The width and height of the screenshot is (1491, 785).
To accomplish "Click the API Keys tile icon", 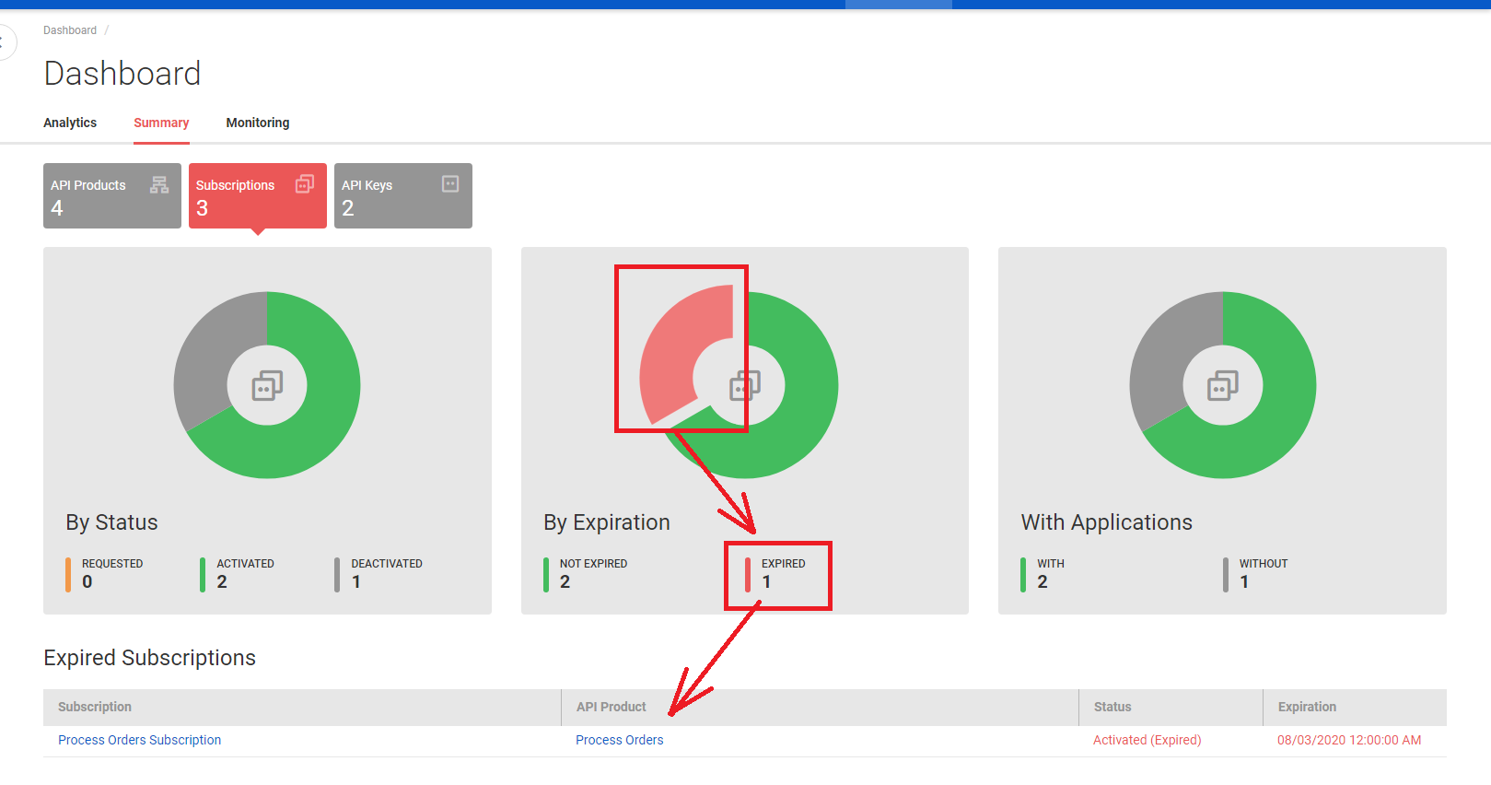I will pyautogui.click(x=450, y=184).
